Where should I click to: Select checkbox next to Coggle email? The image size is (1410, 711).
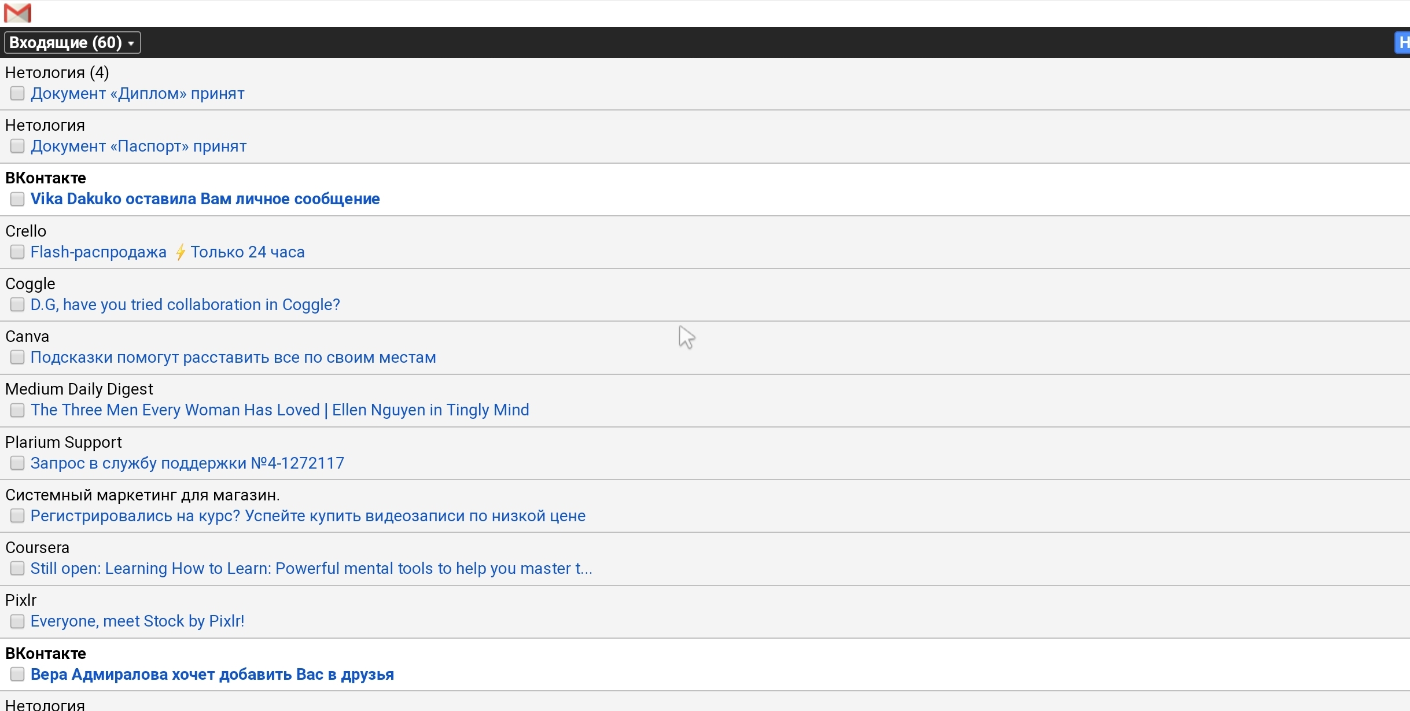coord(17,305)
